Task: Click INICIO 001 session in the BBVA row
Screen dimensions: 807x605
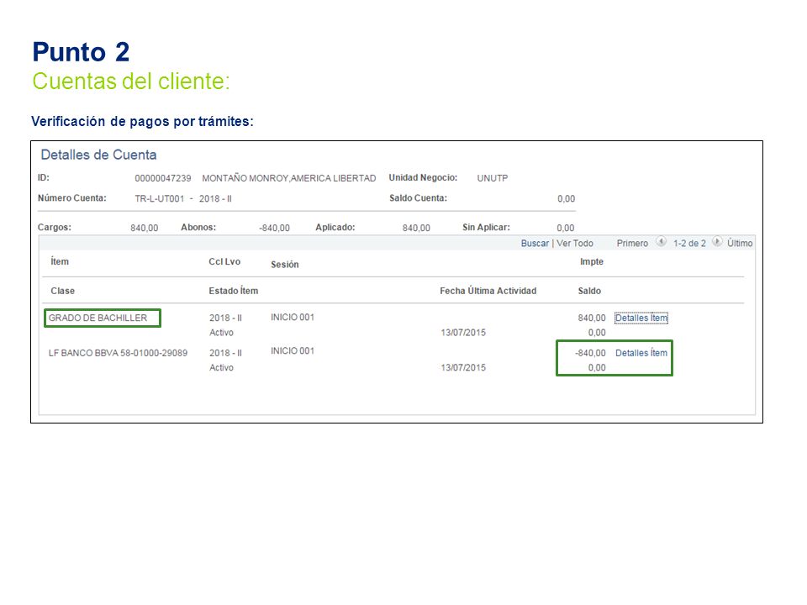Action: click(x=293, y=350)
